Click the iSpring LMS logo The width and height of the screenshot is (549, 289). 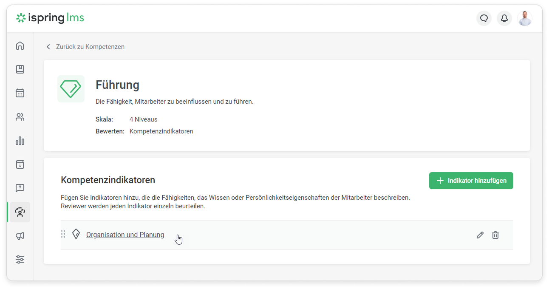coord(50,18)
